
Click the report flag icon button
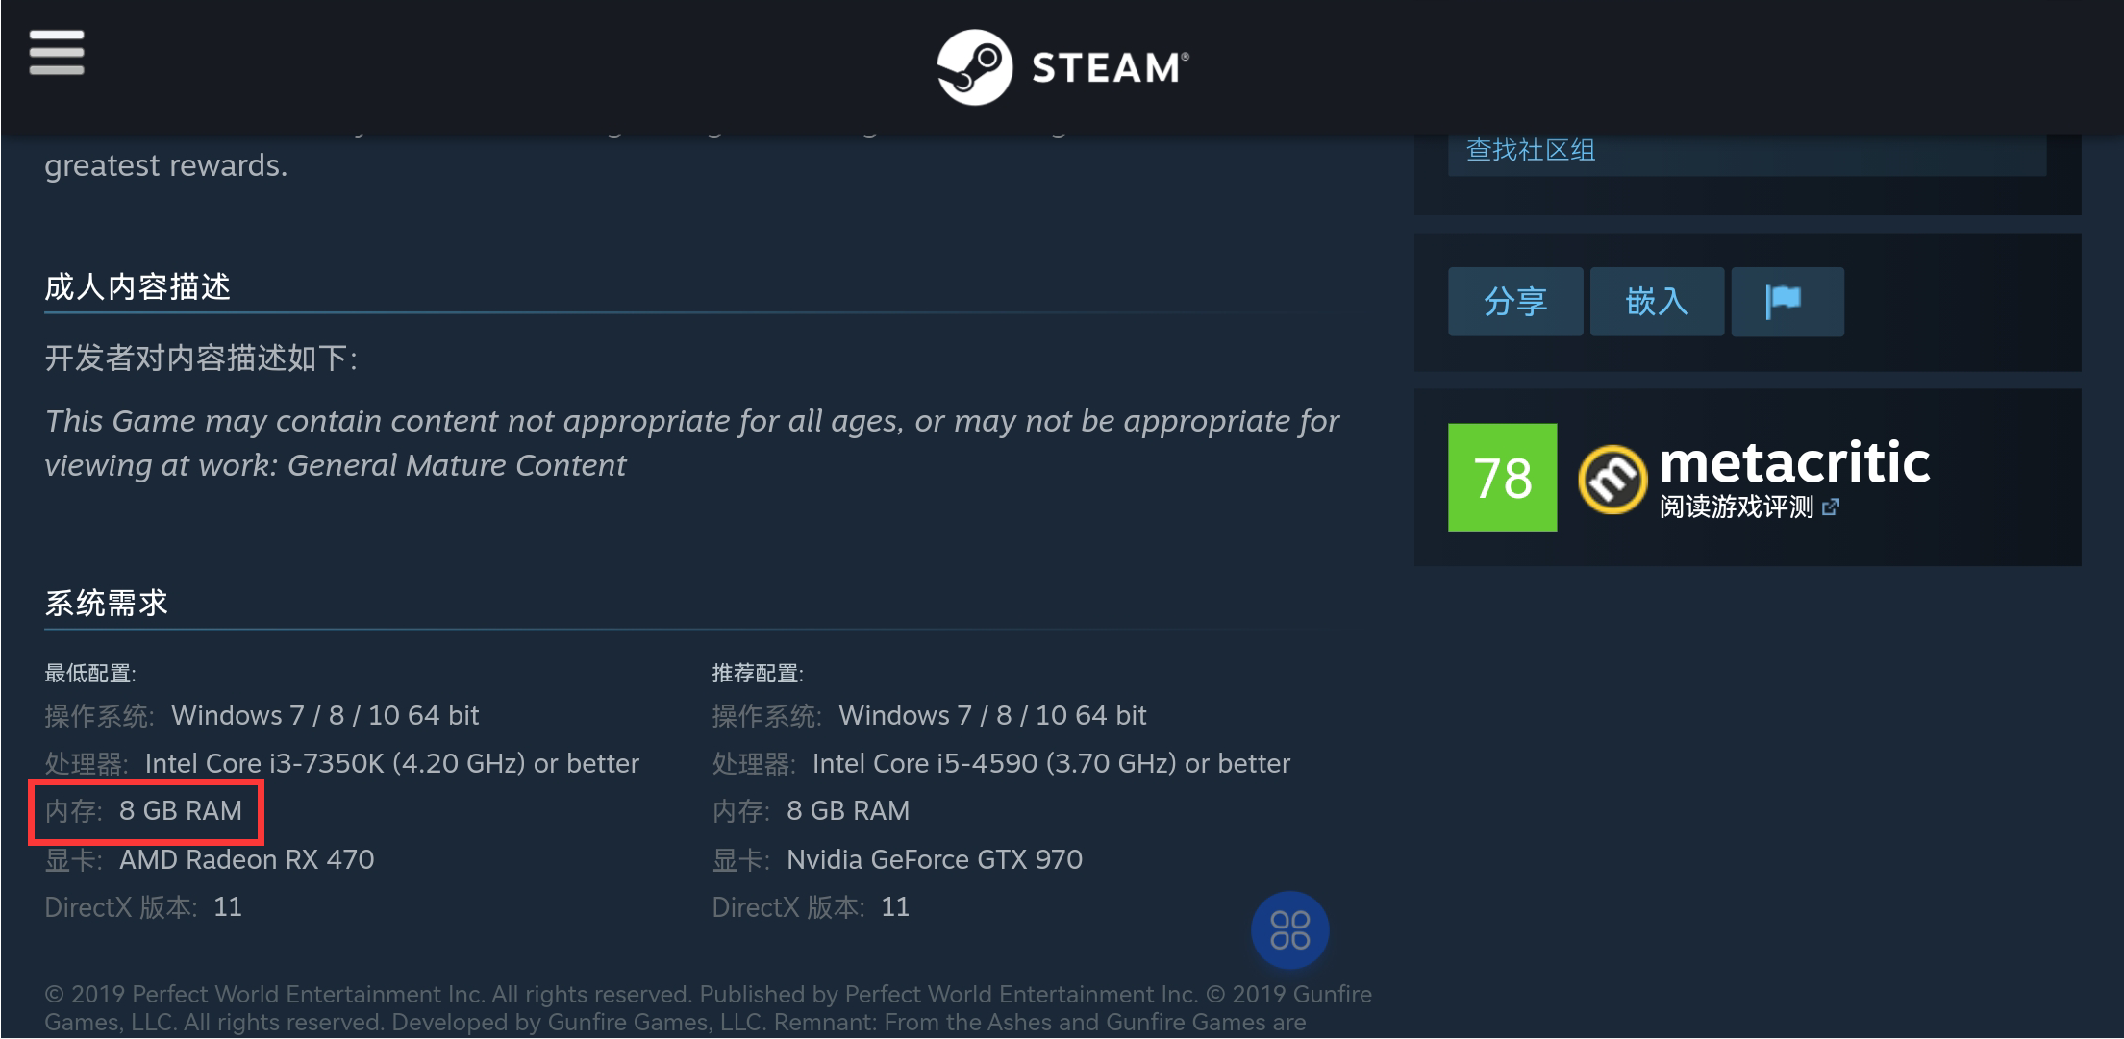pos(1787,301)
